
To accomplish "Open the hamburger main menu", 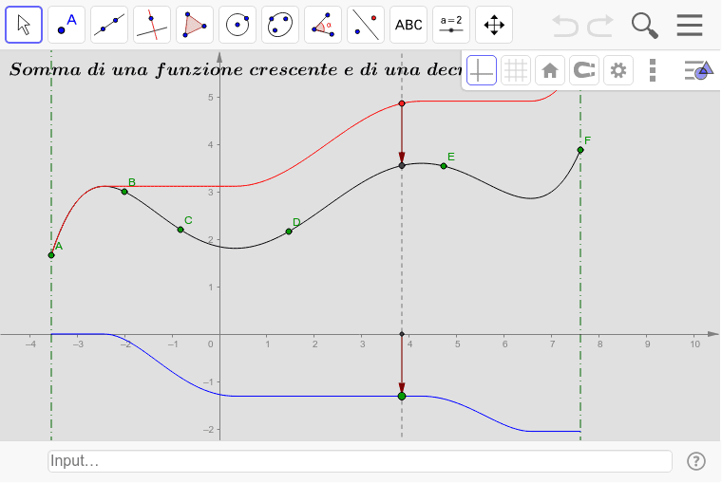I will [690, 26].
